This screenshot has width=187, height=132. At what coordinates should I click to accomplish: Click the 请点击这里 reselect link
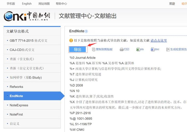pos(159,41)
